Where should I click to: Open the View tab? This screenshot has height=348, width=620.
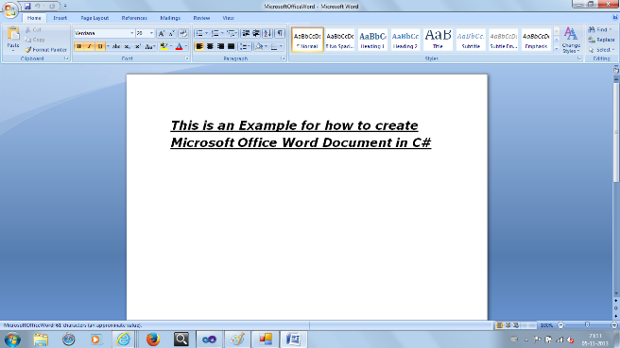pyautogui.click(x=228, y=18)
